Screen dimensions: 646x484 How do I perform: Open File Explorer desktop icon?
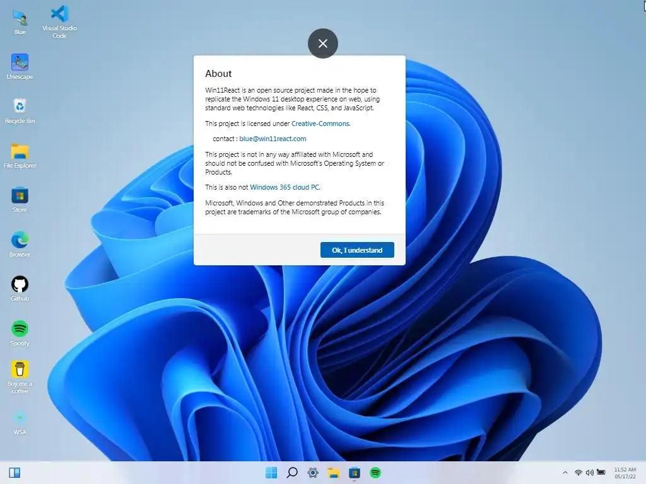(x=20, y=156)
